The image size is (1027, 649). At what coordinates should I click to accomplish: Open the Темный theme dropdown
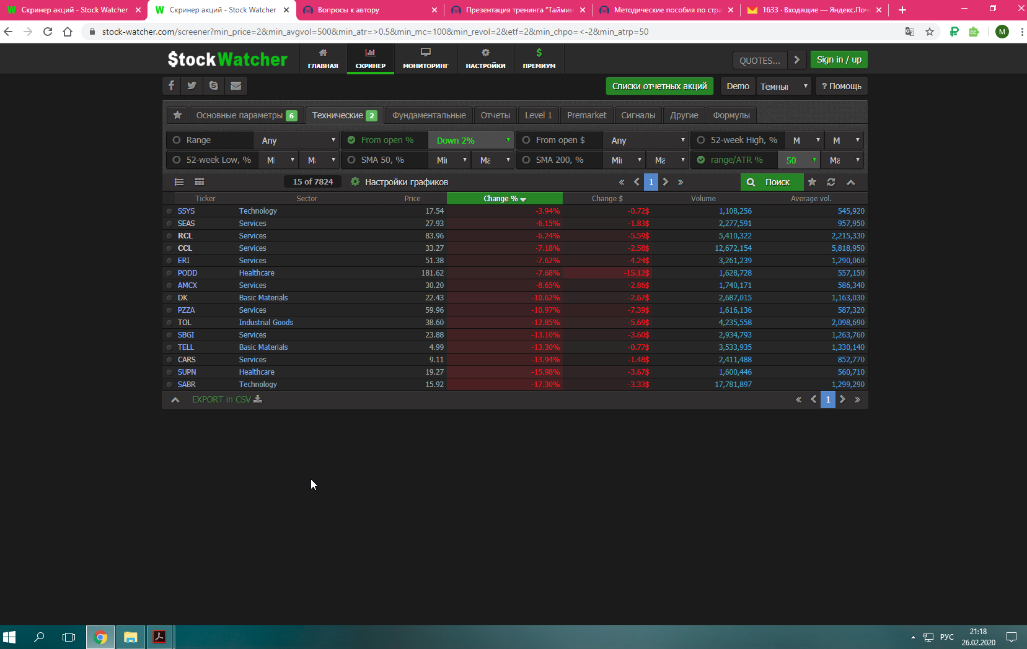tap(784, 87)
